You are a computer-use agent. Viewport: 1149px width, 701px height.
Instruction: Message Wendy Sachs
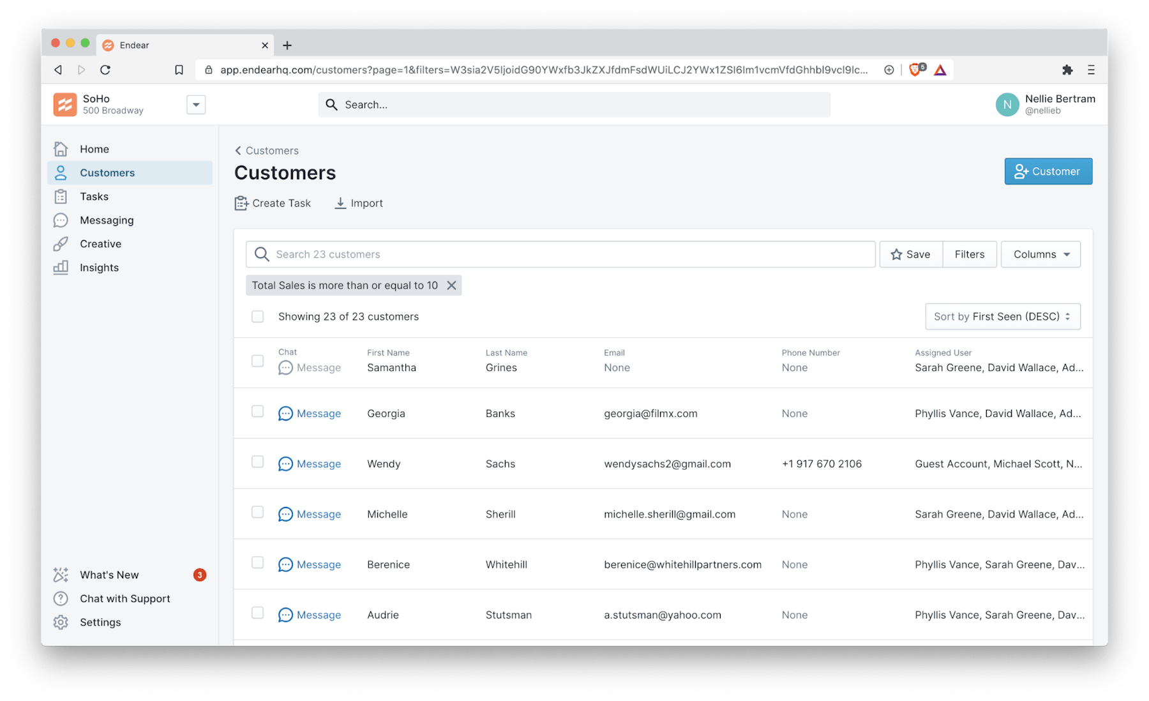click(x=310, y=464)
